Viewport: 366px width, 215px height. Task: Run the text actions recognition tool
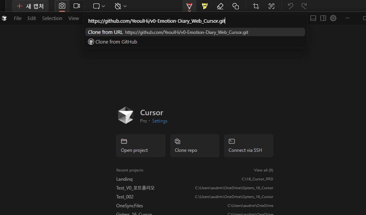272,6
